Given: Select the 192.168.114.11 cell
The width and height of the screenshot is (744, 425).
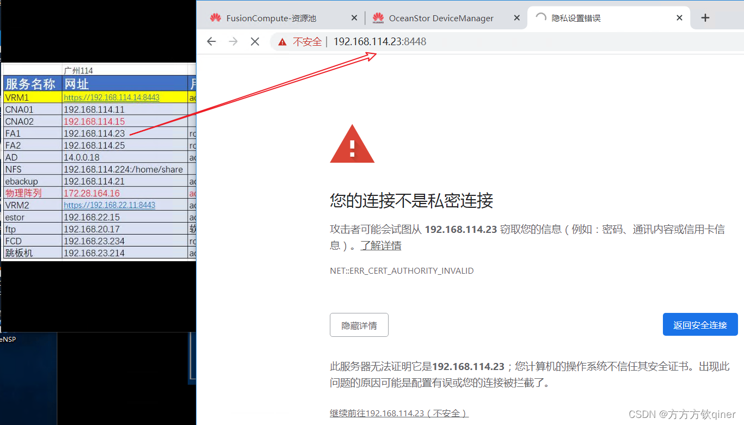Looking at the screenshot, I should pos(125,109).
